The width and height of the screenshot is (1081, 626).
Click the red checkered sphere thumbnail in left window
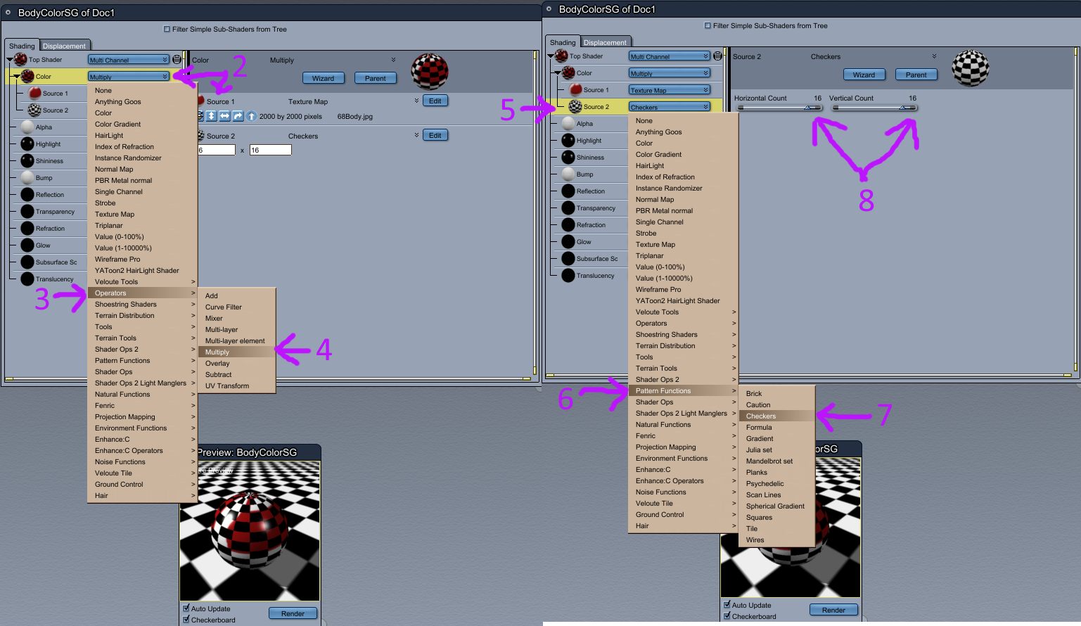[x=430, y=72]
